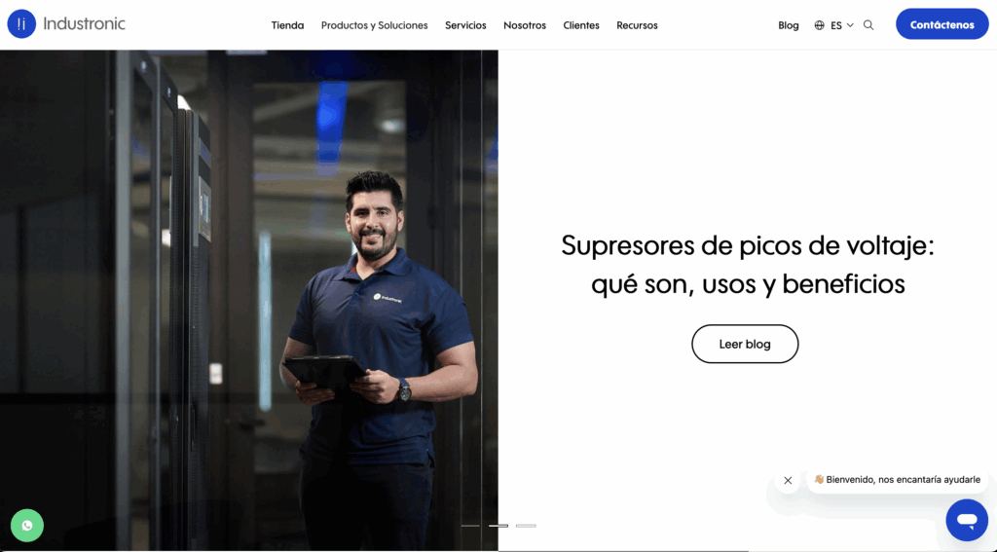
Task: Select the Tienda nav item
Action: pyautogui.click(x=287, y=25)
